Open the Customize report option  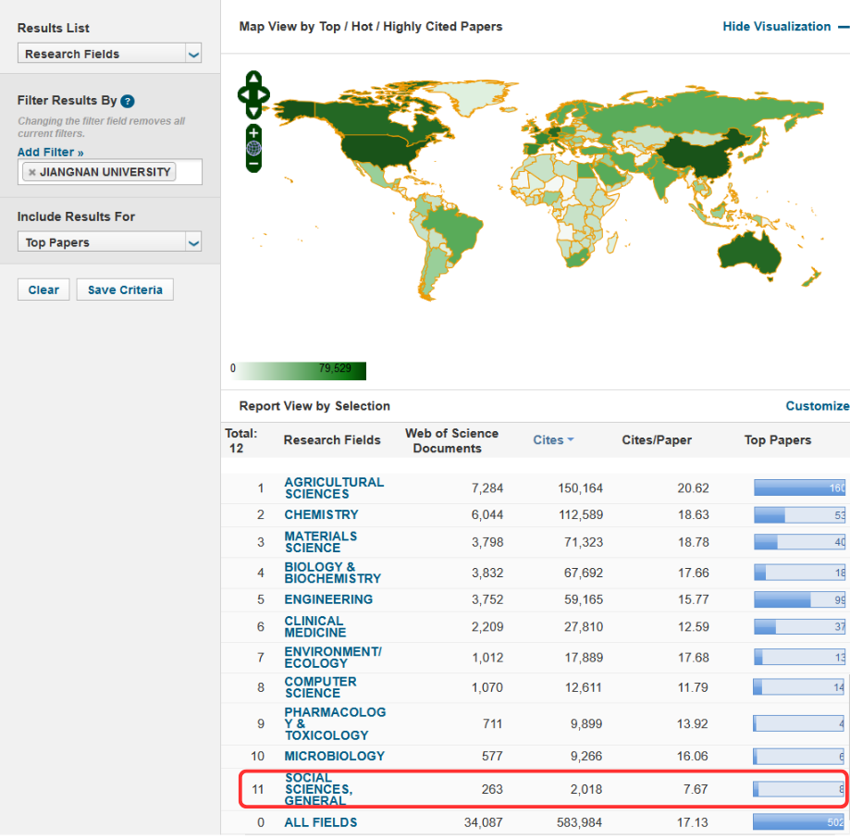(x=817, y=406)
